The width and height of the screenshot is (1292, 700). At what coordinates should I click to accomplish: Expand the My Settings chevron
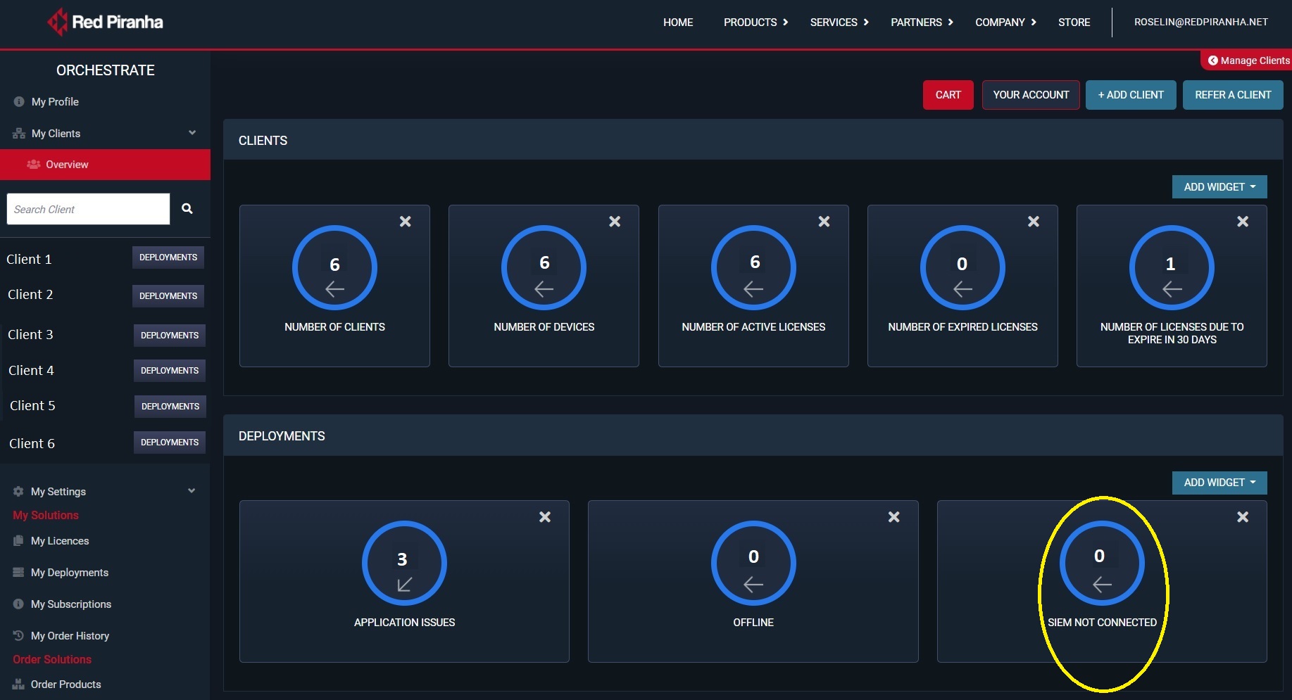pos(192,491)
